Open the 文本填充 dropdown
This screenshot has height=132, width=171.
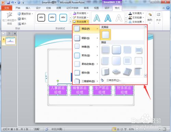coord(136,13)
